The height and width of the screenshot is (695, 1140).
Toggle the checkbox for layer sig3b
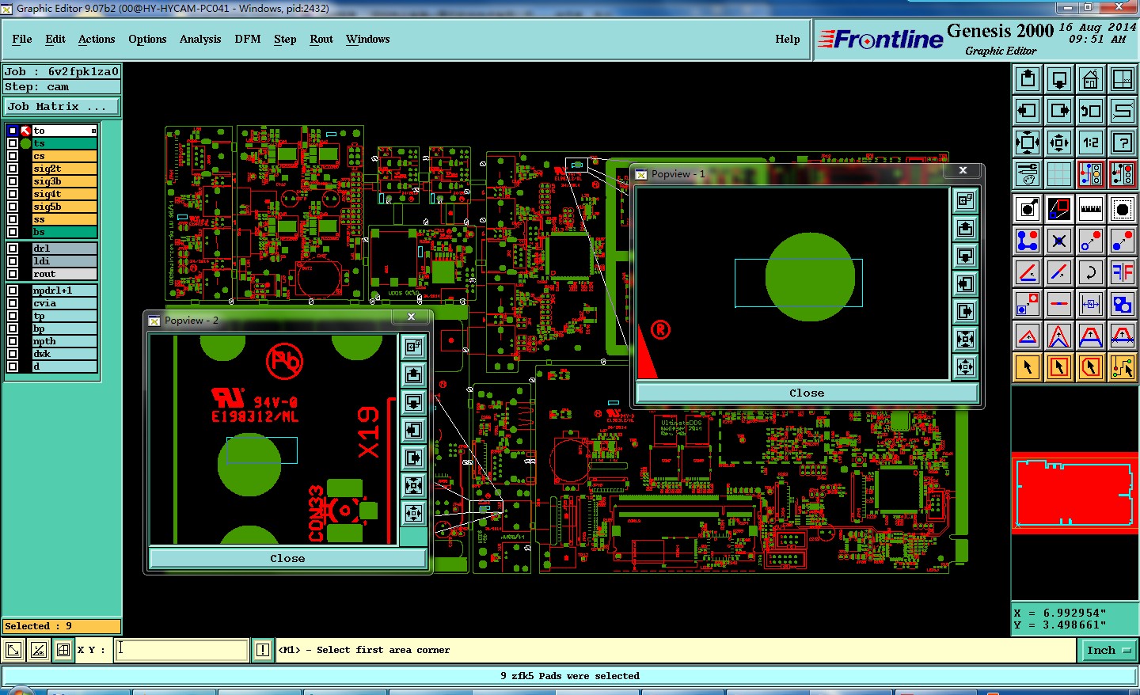[13, 181]
